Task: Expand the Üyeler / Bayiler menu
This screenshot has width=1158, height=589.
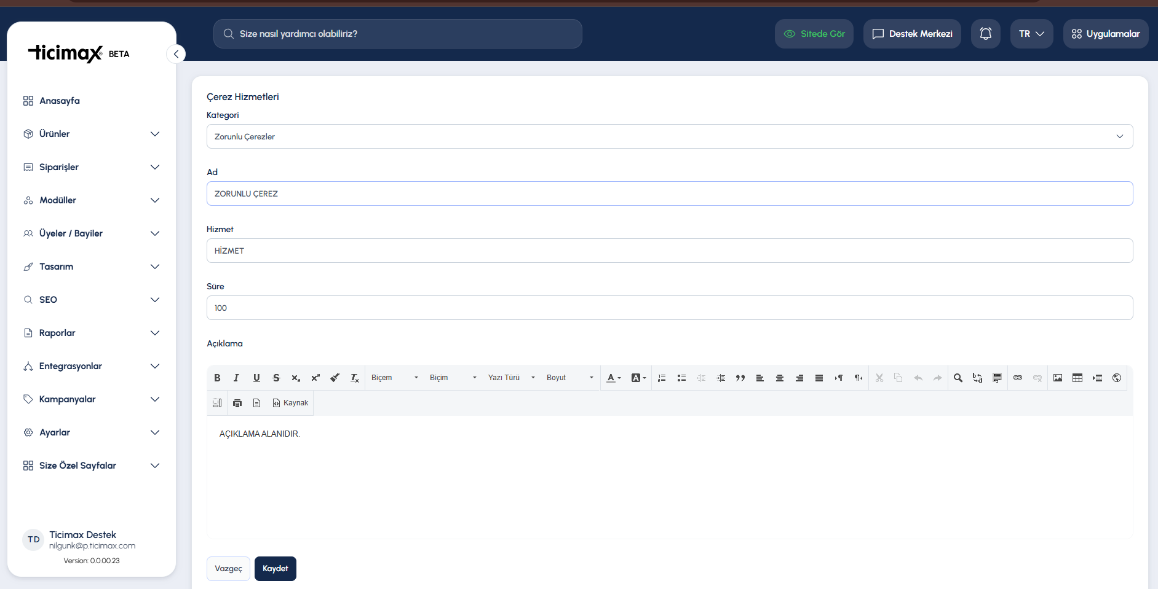Action: pyautogui.click(x=92, y=233)
